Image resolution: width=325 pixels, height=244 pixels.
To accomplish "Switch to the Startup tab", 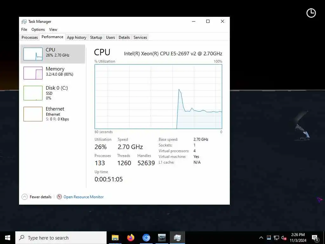I will (96, 37).
